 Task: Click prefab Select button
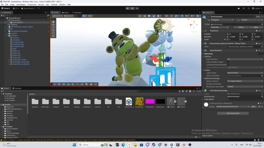click(x=241, y=27)
